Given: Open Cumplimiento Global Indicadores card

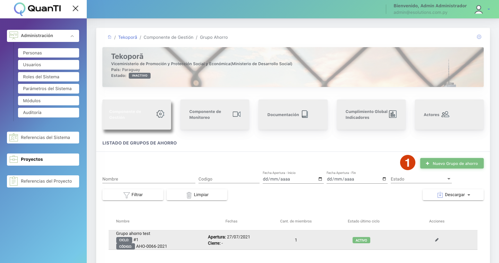Looking at the screenshot, I should pyautogui.click(x=371, y=115).
